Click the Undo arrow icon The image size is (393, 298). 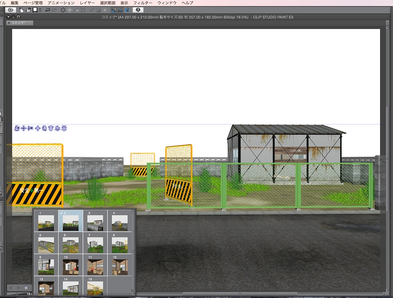tap(48, 10)
